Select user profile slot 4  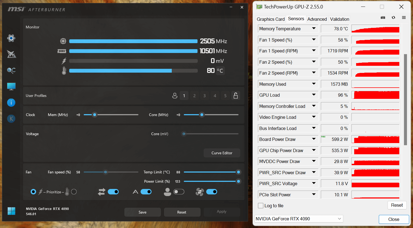point(215,96)
